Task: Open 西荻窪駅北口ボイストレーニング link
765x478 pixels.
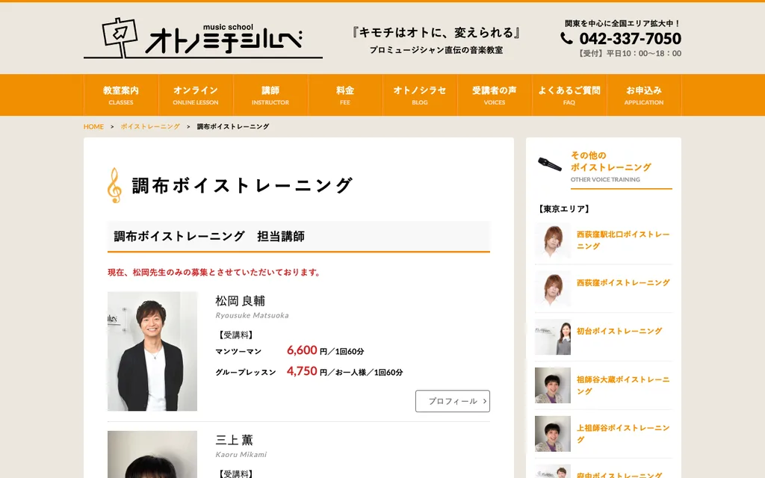Action: 623,240
